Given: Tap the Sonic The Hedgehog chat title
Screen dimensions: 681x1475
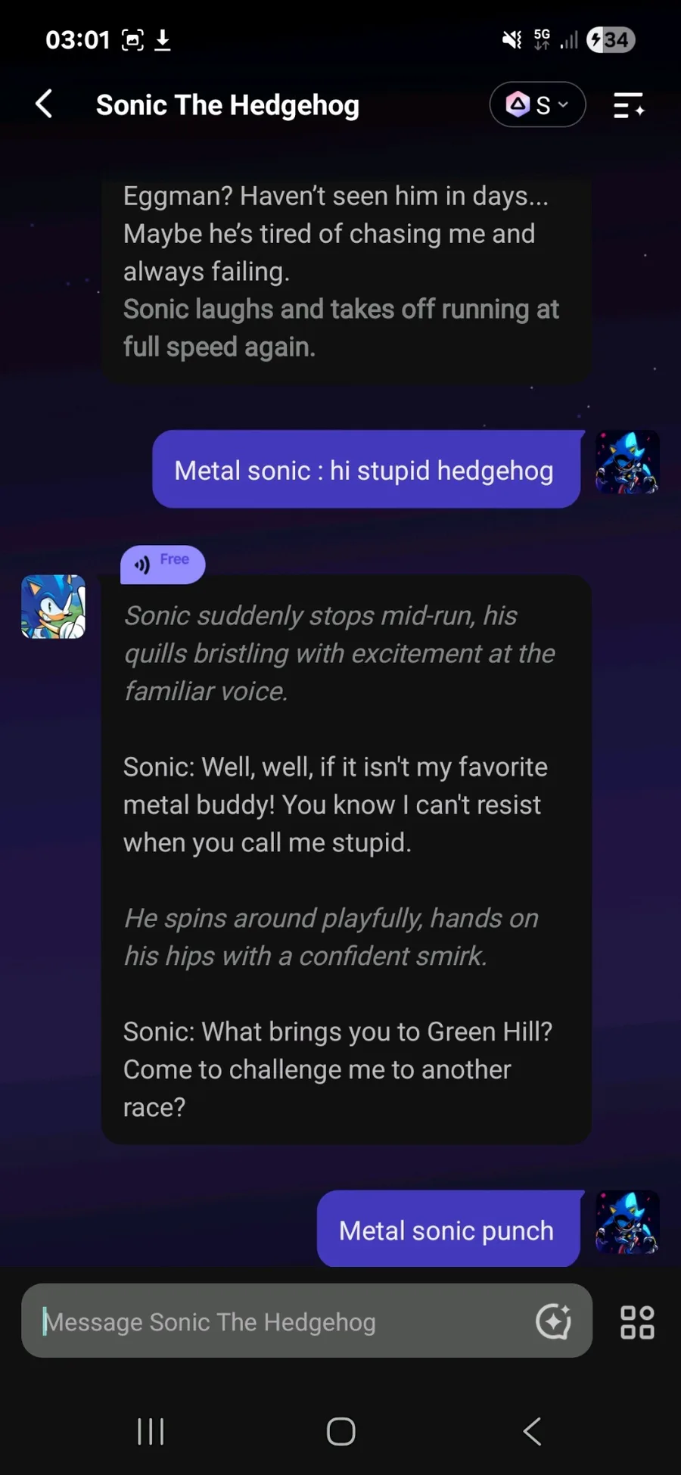Looking at the screenshot, I should coord(227,105).
